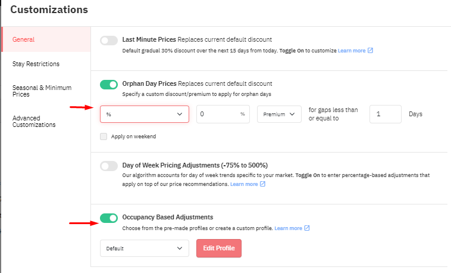Follow Learn more link for Occupancy Adjustments
451x273 pixels.
288,228
